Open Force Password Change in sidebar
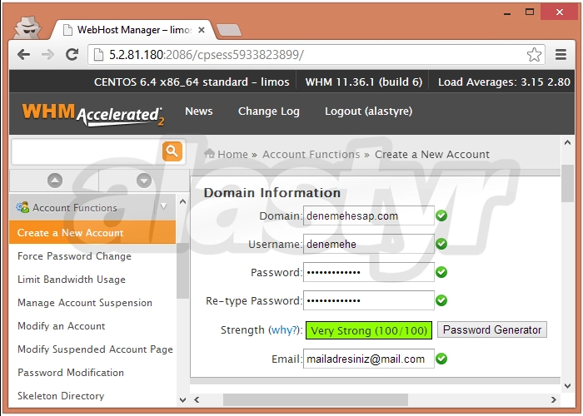This screenshot has width=583, height=416. (x=74, y=256)
